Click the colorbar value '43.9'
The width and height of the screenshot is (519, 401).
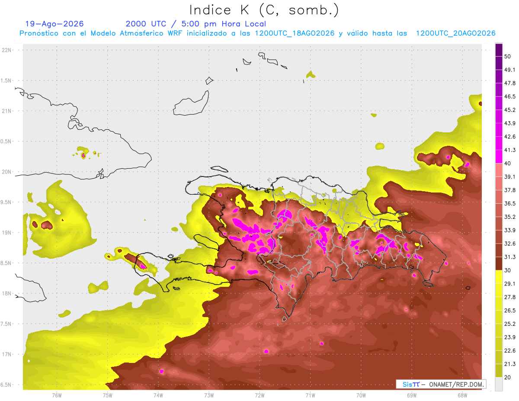pos(509,123)
